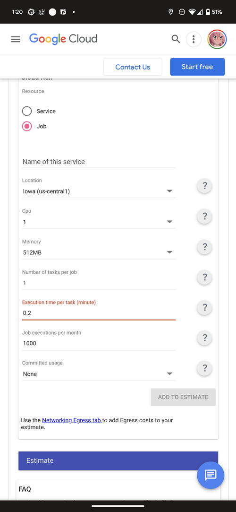Expand the Location dropdown showing Iowa
This screenshot has width=236, height=512.
coord(99,191)
